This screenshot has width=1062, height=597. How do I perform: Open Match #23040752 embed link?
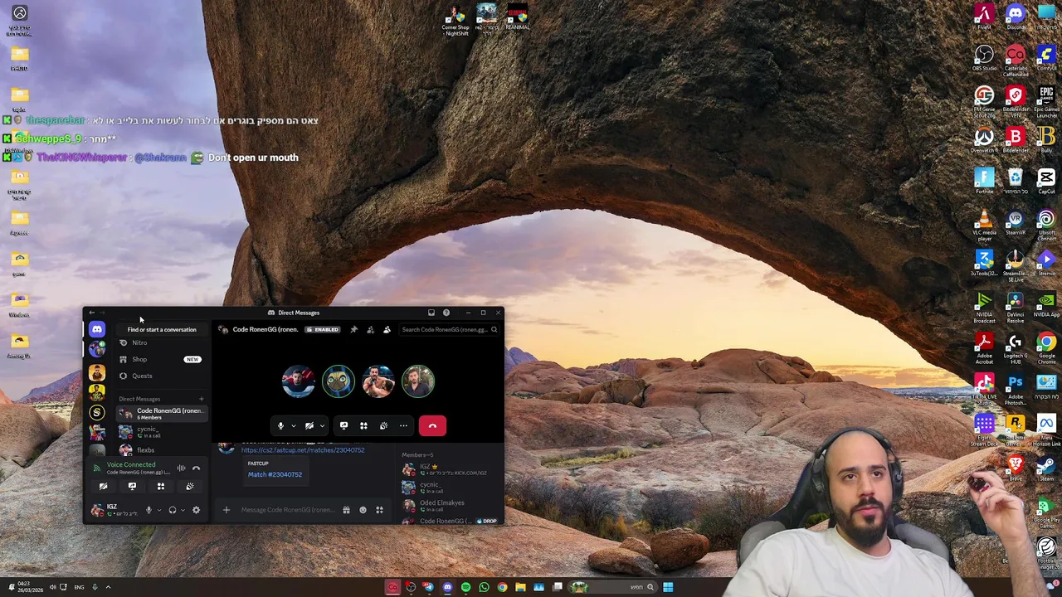pos(275,474)
